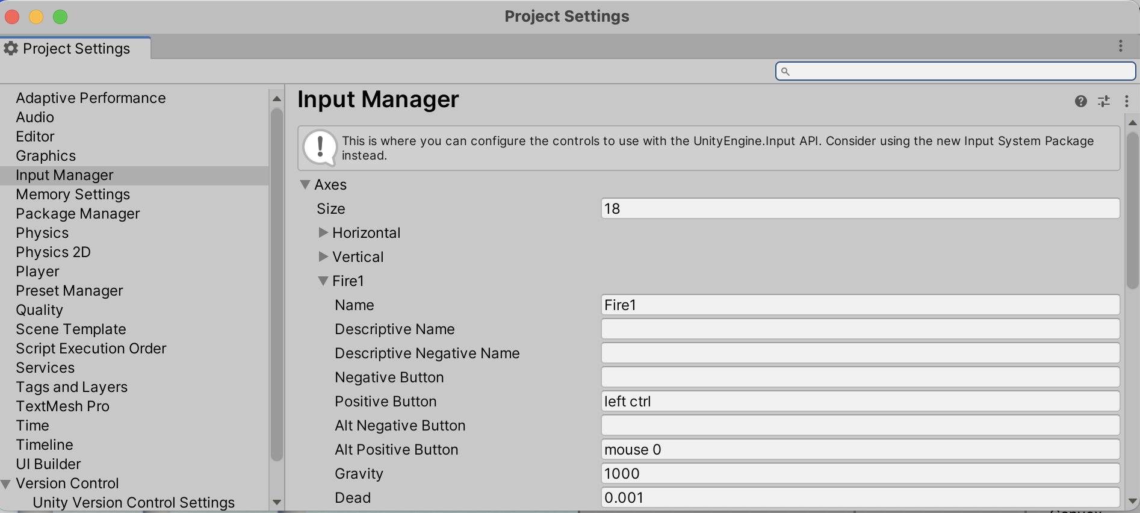Select Physics 2D in the settings list
The image size is (1140, 513).
[53, 252]
